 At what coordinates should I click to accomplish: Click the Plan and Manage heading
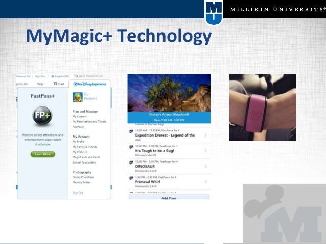pos(85,112)
